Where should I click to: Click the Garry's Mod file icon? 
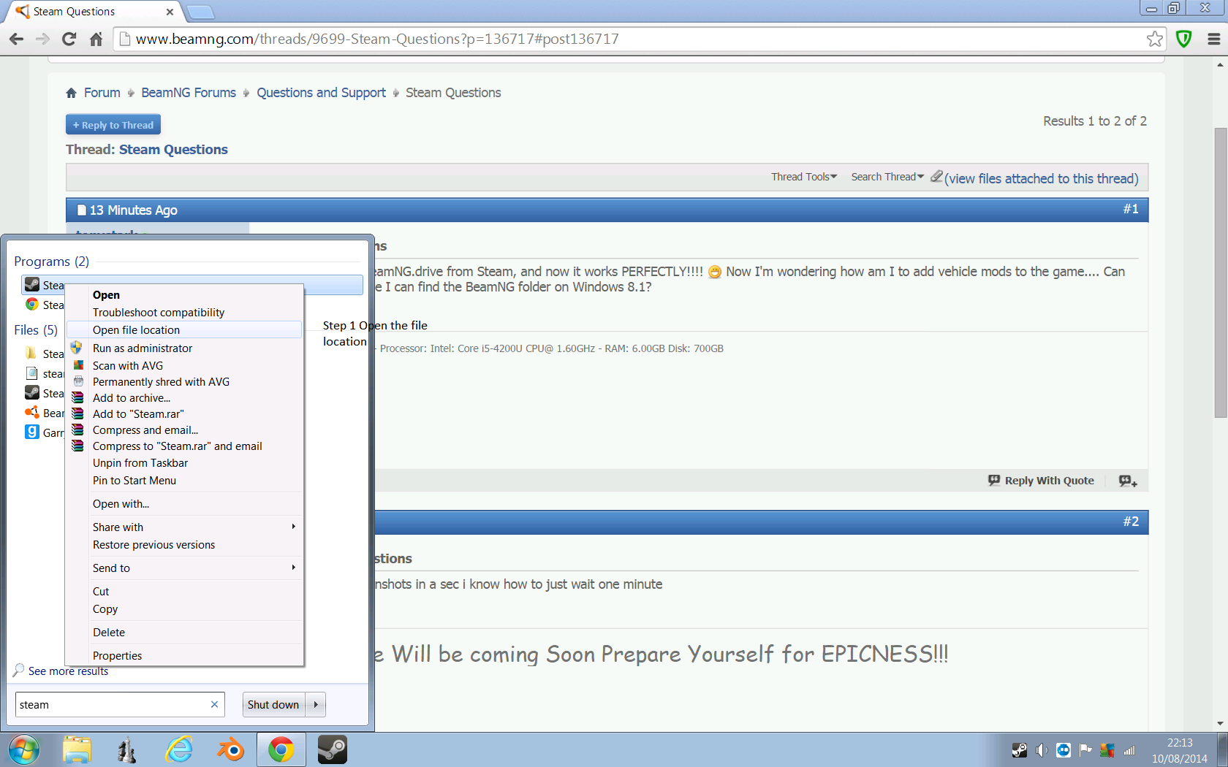point(32,432)
